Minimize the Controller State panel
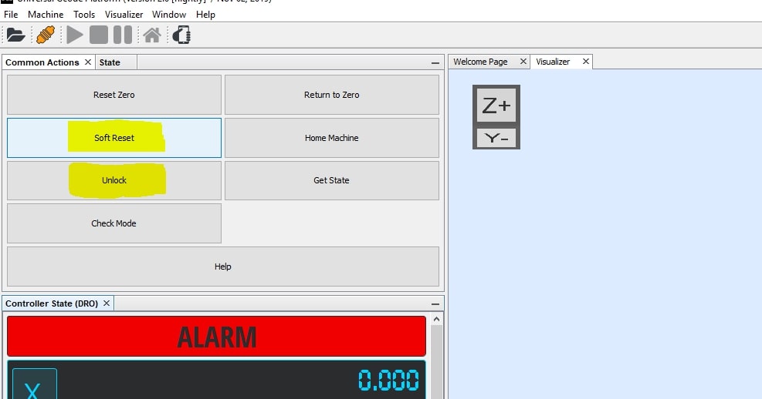Viewport: 762px width, 399px height. coord(435,304)
